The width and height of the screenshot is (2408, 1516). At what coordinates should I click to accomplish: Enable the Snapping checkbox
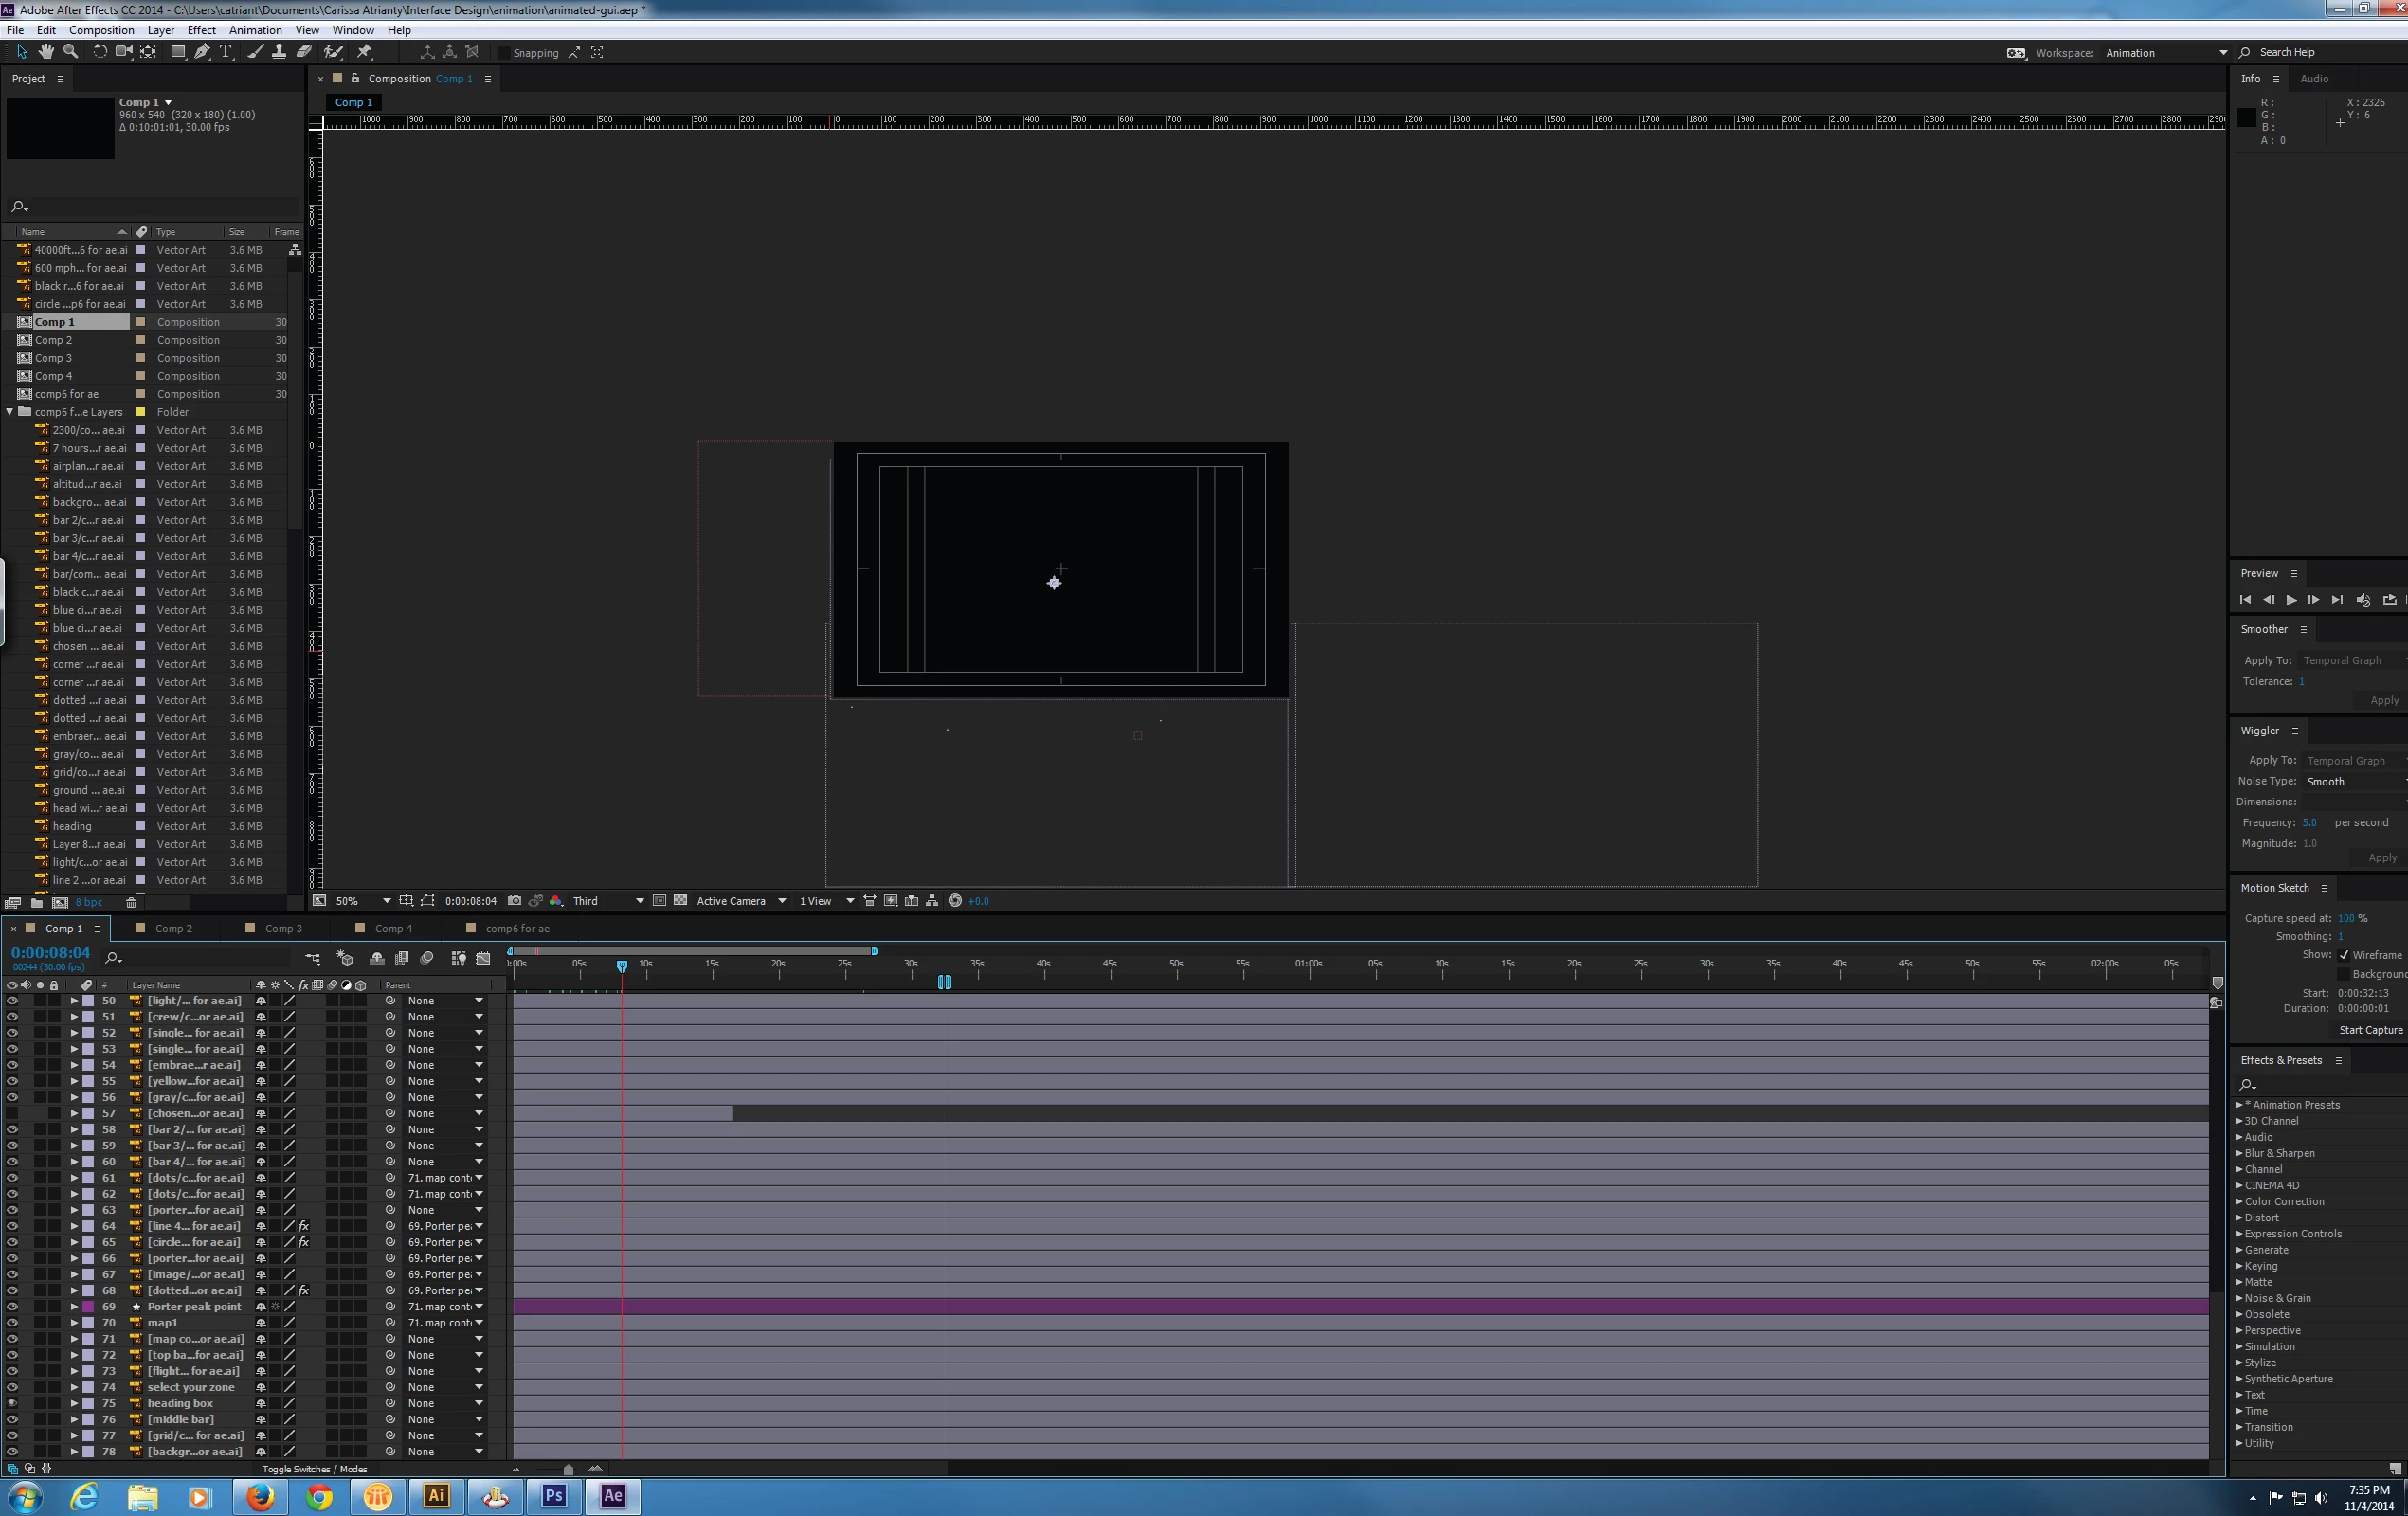coord(504,53)
